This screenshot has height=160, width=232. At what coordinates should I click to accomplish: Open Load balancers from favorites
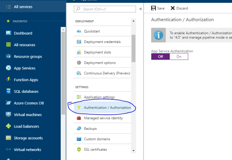click(x=30, y=126)
